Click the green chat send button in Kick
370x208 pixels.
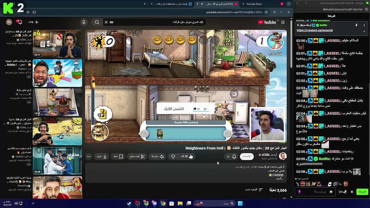click(362, 192)
